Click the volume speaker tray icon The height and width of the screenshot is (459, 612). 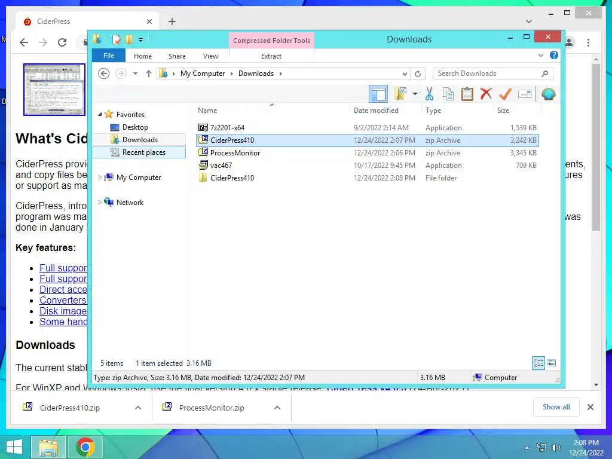(555, 447)
